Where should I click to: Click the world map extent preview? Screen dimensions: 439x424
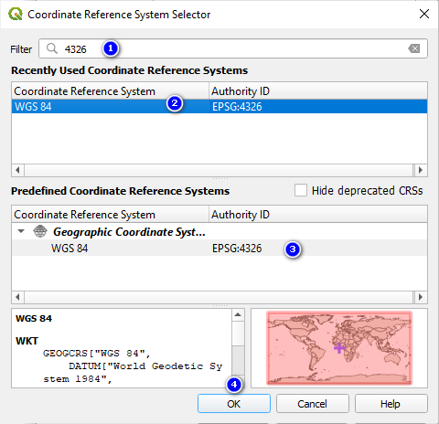tap(339, 347)
